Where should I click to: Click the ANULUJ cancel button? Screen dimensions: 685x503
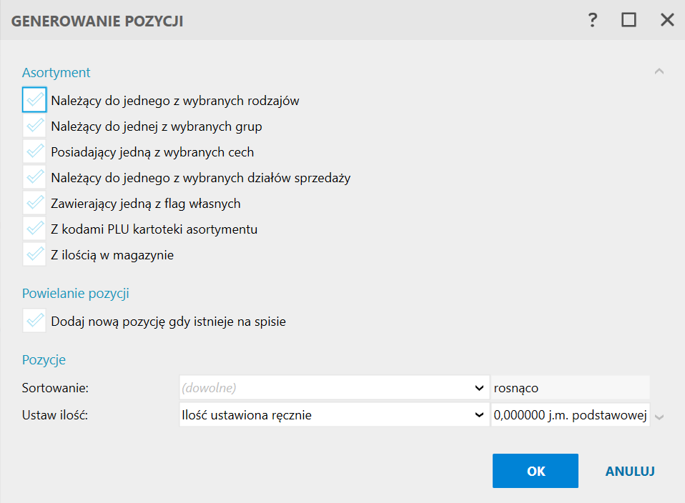coord(629,471)
